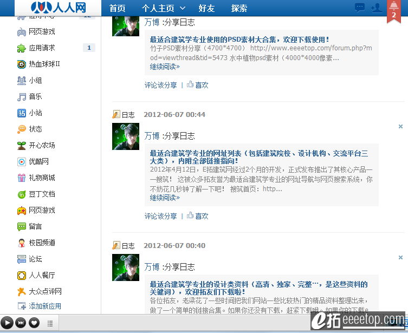Open the 留言 message icon

pos(22,227)
